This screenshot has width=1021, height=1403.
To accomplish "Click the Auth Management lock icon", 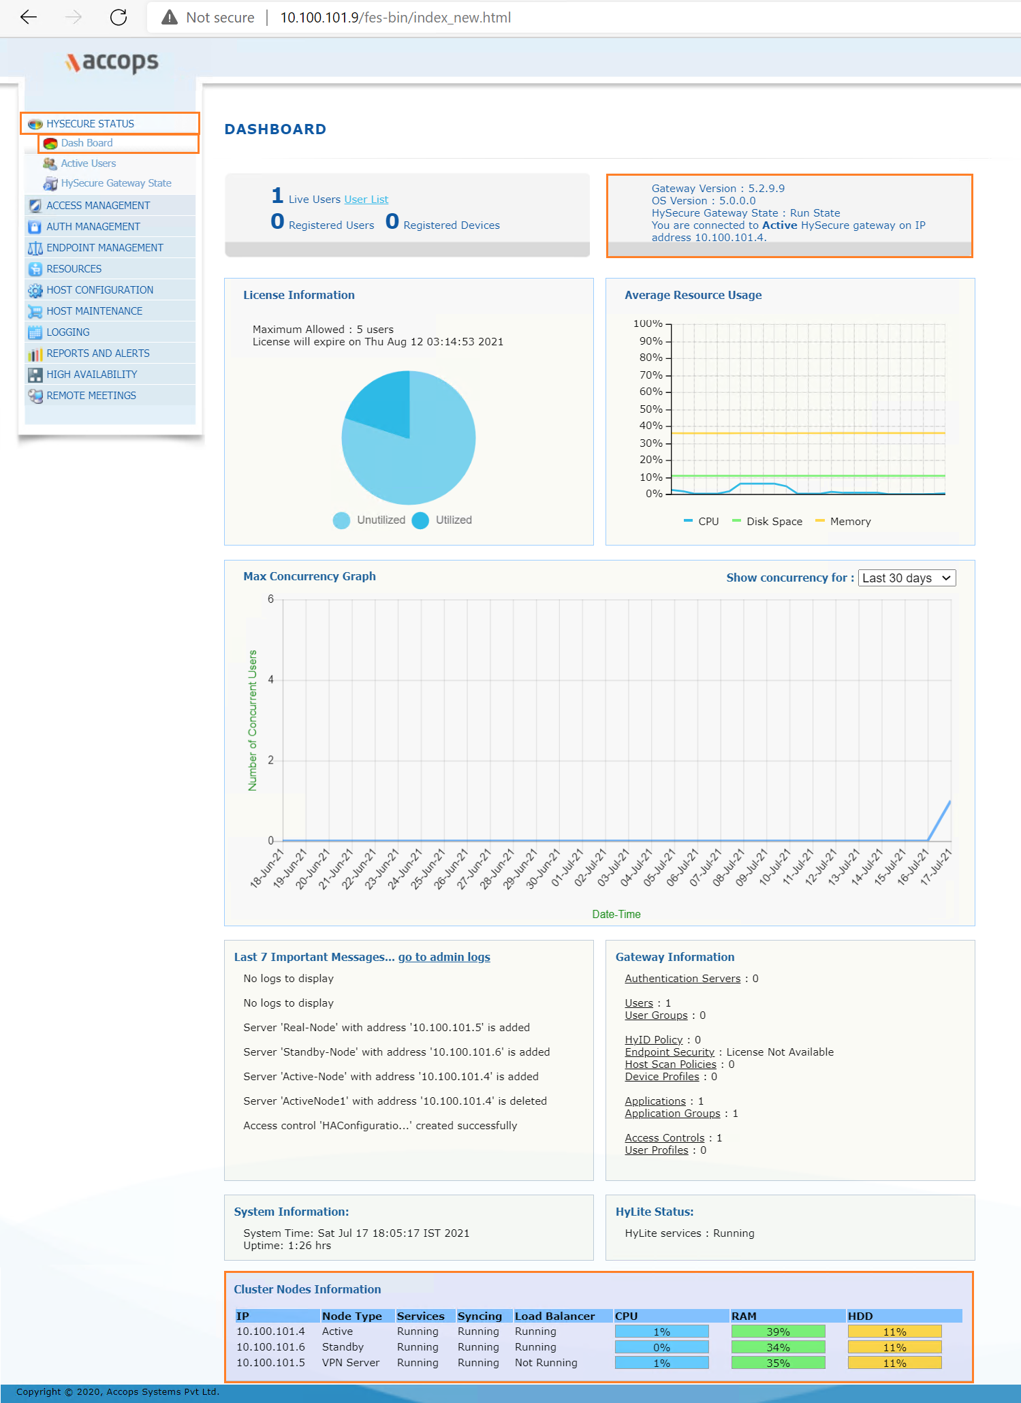I will tap(35, 227).
